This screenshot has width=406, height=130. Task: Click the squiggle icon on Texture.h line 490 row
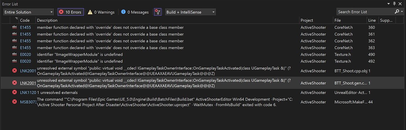(x=14, y=54)
